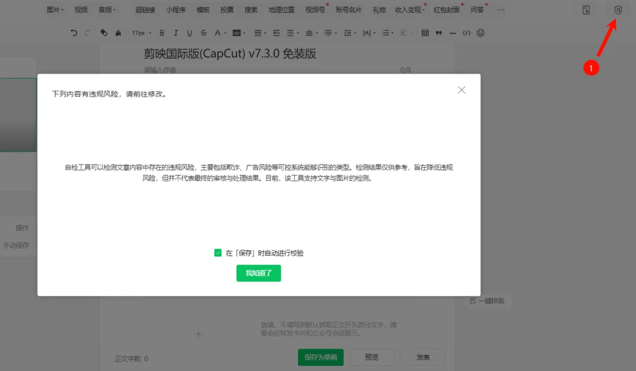Screen dimensions: 636x371
Task: Open the 问答 insert option
Action: [x=477, y=10]
